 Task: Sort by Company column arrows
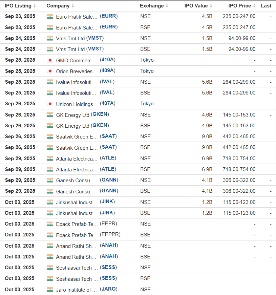[x=73, y=6]
